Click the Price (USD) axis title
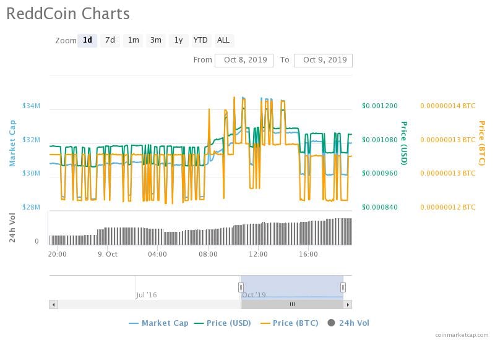 point(404,143)
